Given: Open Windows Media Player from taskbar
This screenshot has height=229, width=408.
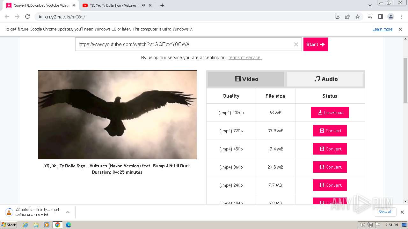Looking at the screenshot, I should pyautogui.click(x=47, y=225).
